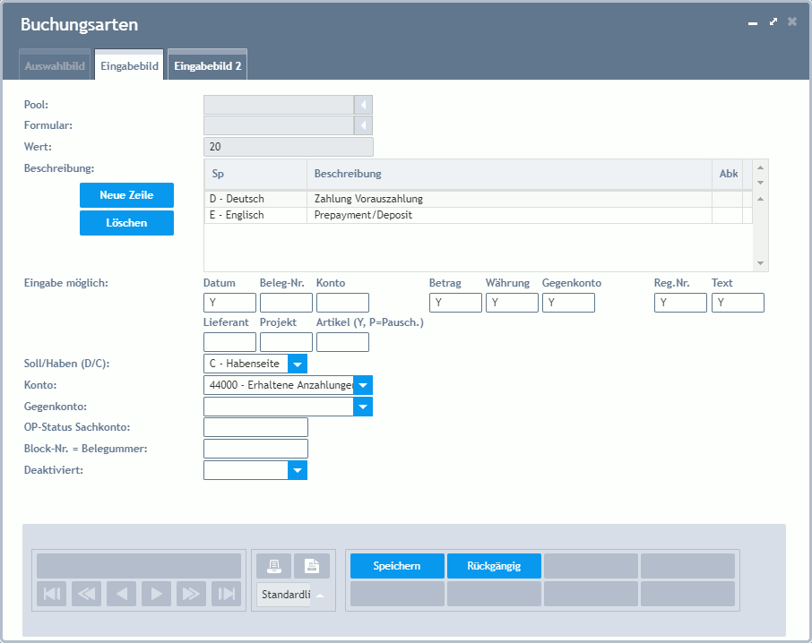Image resolution: width=812 pixels, height=643 pixels.
Task: Click the table scrollbar top up arrow
Action: click(x=761, y=167)
